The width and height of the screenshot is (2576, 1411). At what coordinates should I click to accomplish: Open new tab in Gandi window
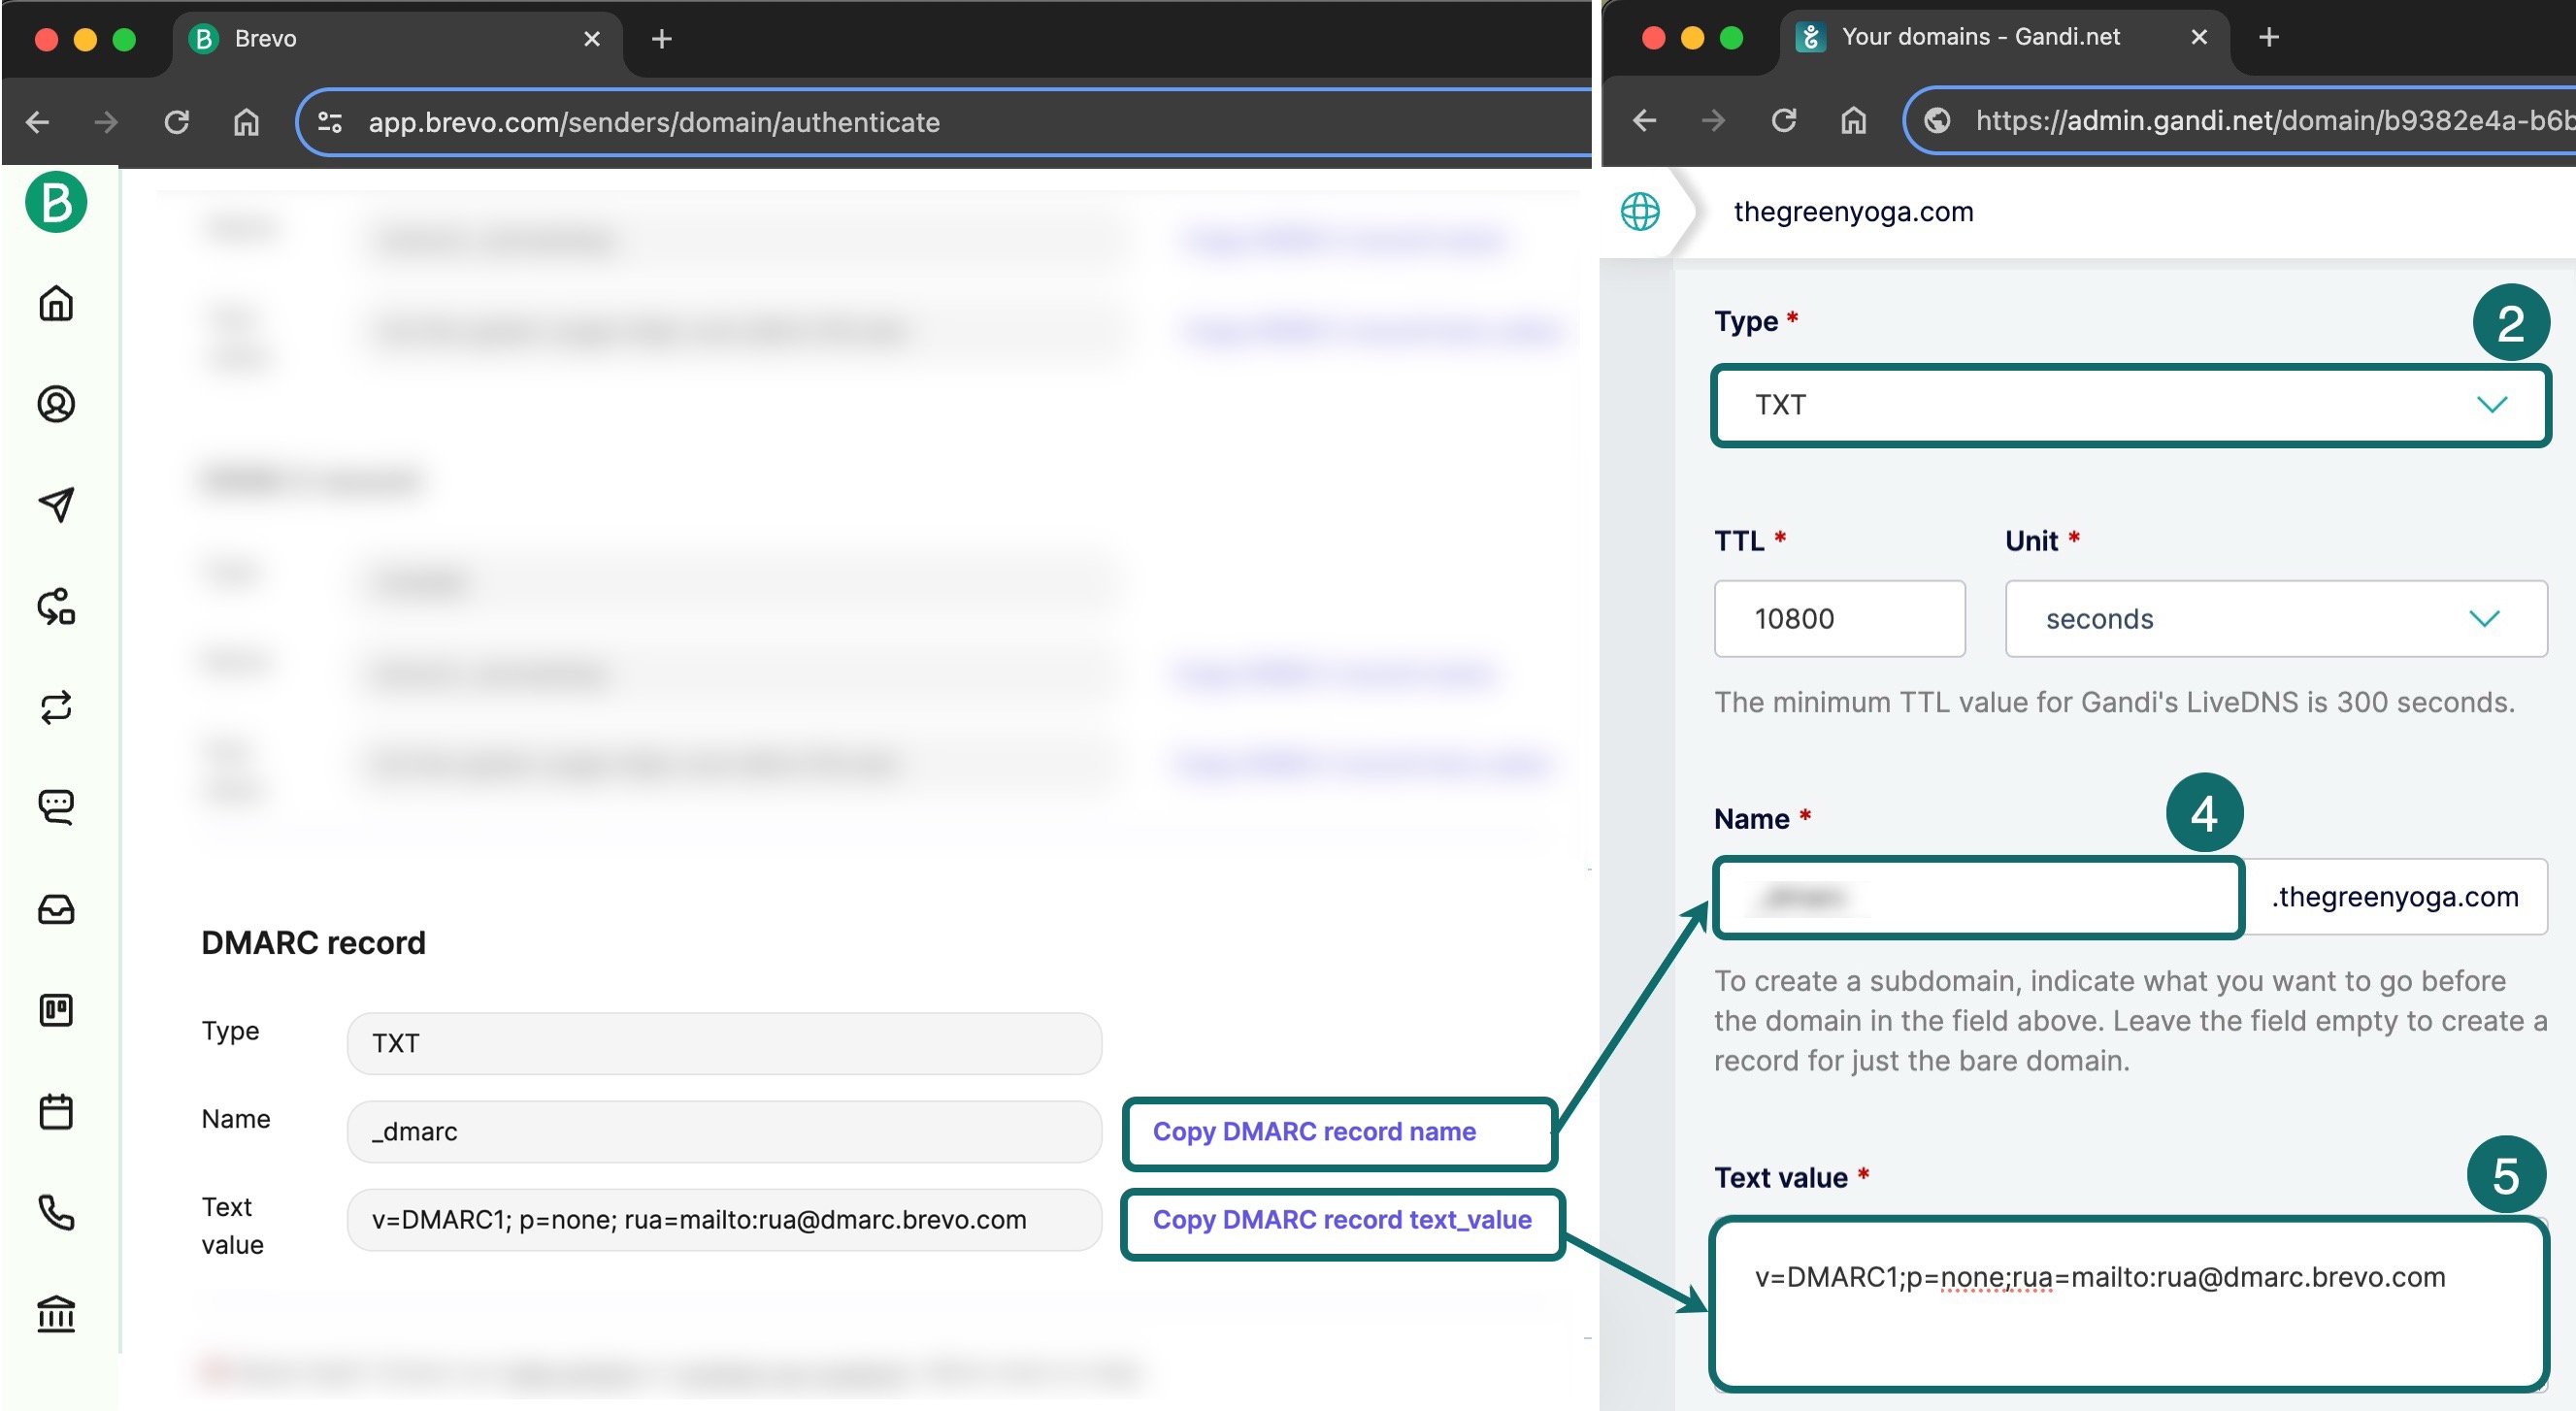point(2269,37)
